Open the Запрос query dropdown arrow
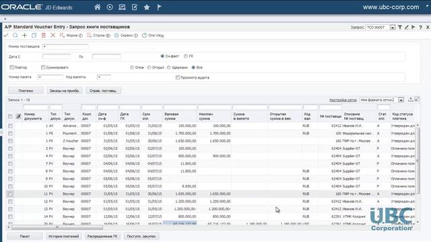Image resolution: width=431 pixels, height=242 pixels. pos(393,28)
